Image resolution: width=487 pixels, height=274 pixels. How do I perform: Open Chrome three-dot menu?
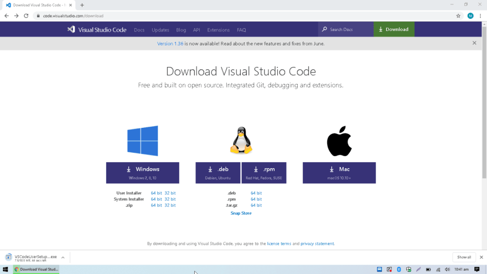coord(480,16)
